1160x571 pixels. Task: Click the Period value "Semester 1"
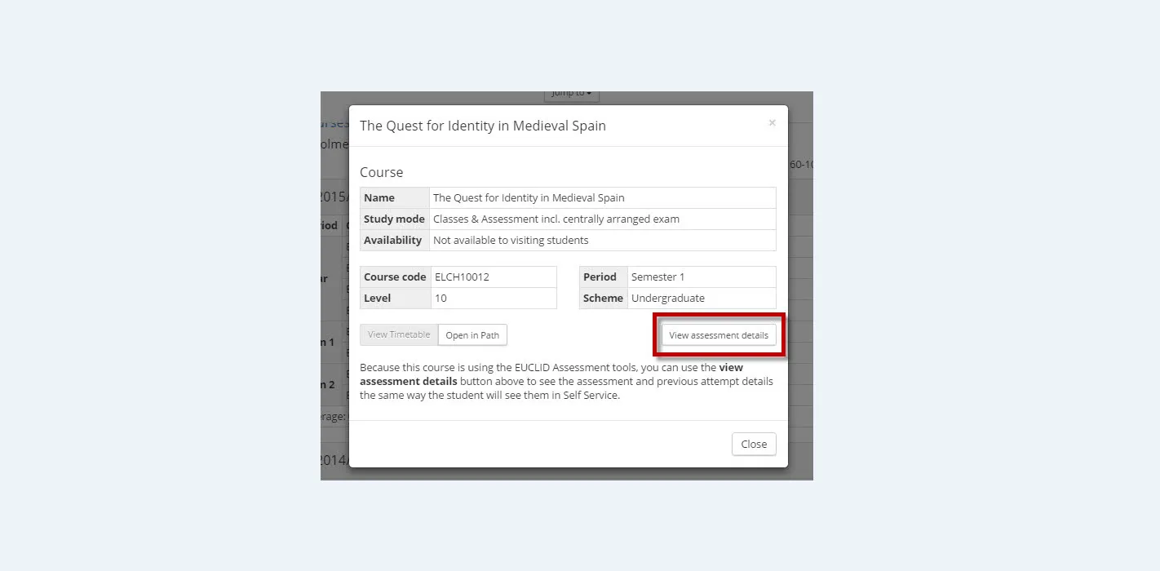point(657,277)
